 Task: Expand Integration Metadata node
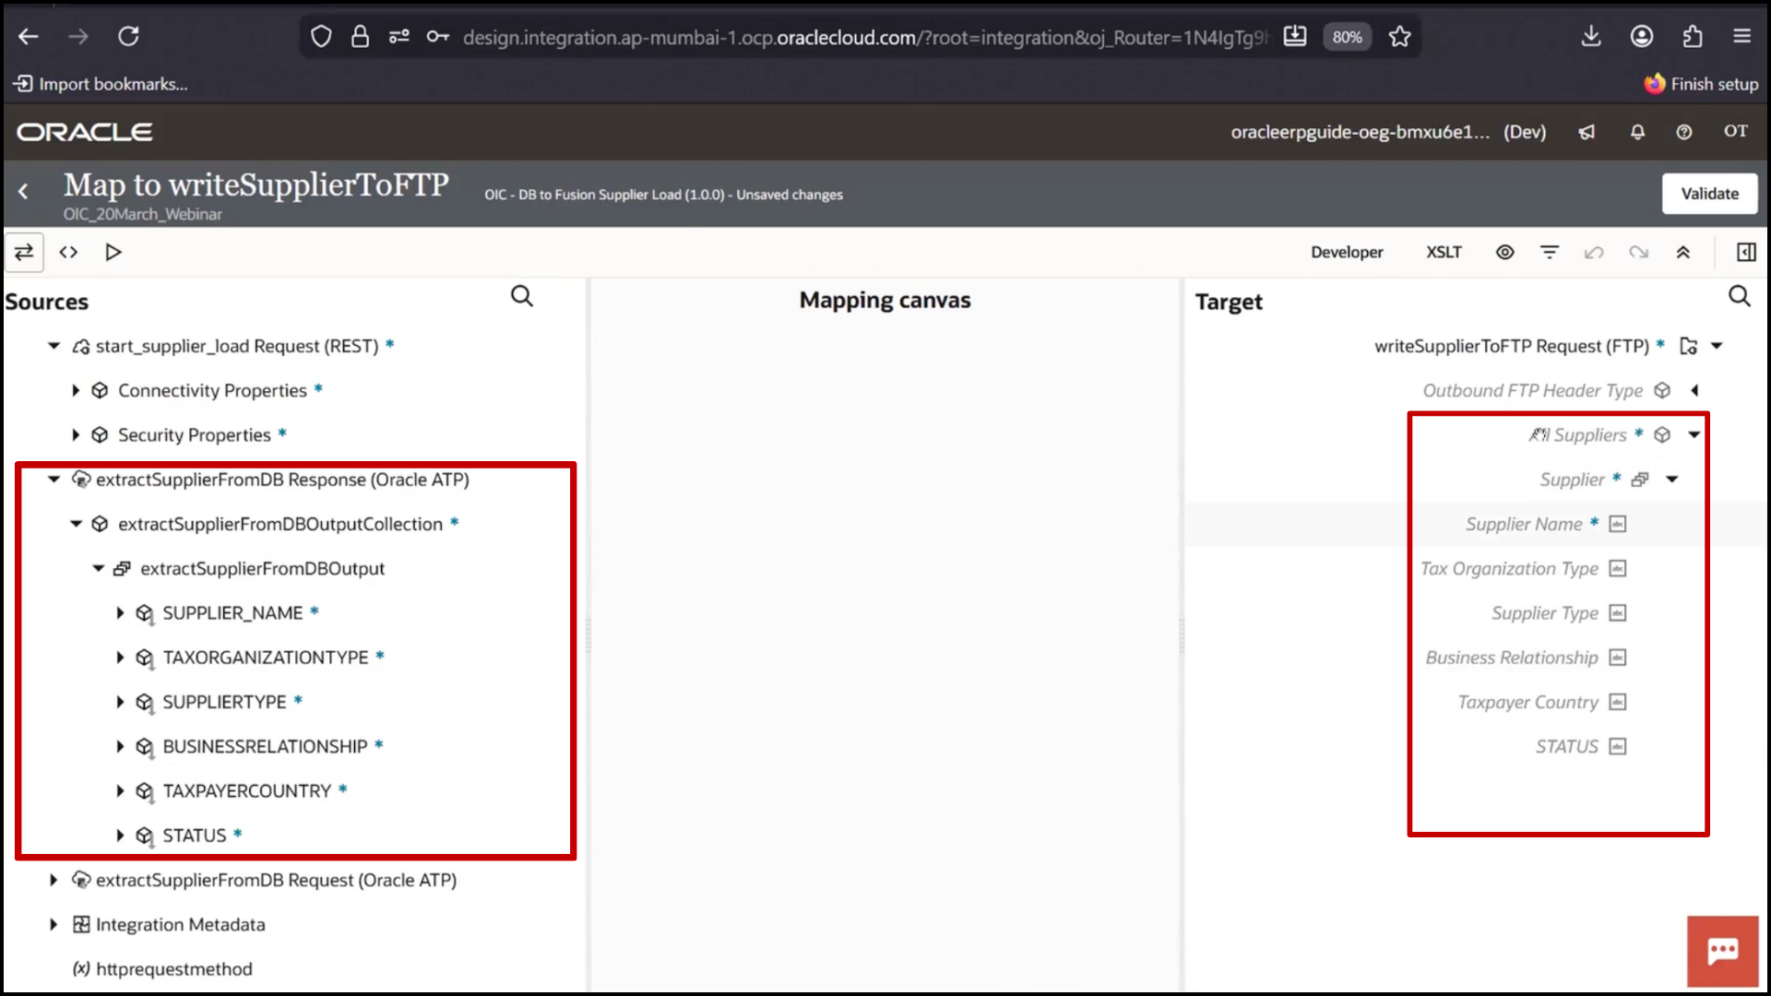coord(53,924)
